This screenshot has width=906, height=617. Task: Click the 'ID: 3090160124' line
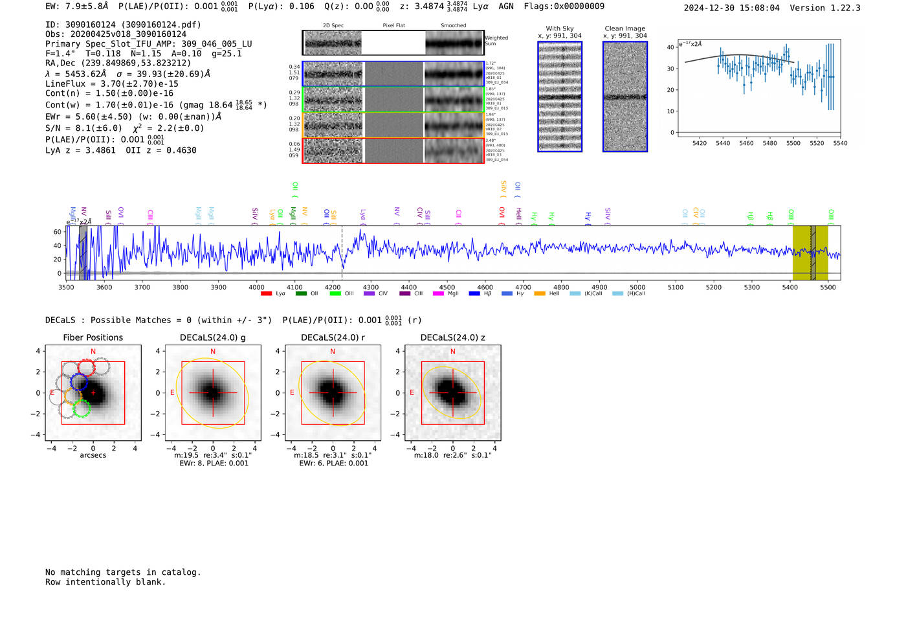(x=123, y=25)
